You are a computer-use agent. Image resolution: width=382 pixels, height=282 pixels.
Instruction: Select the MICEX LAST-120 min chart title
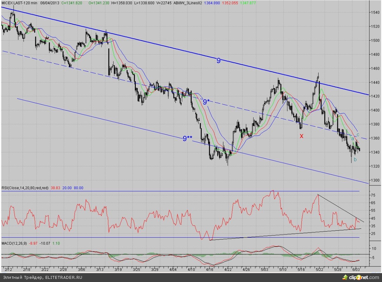click(19, 3)
